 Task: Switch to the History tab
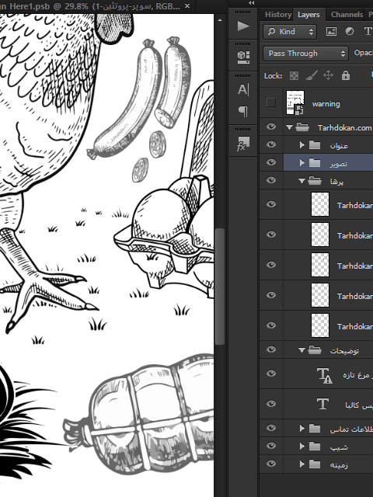(278, 14)
